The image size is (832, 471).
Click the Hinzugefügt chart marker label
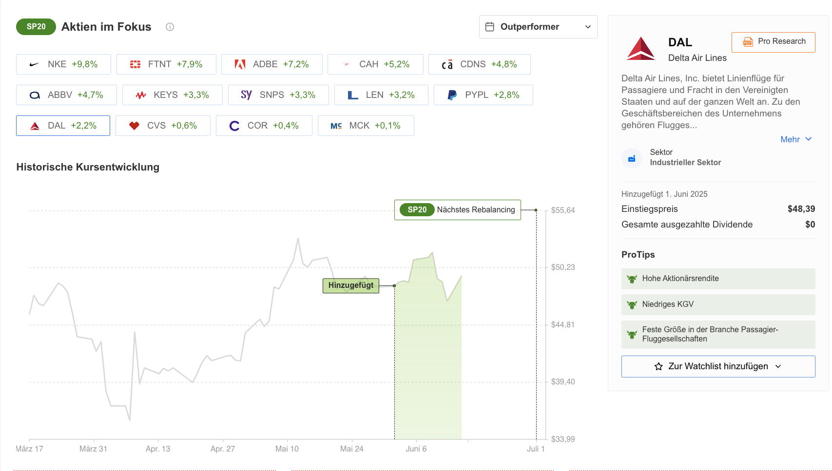351,285
